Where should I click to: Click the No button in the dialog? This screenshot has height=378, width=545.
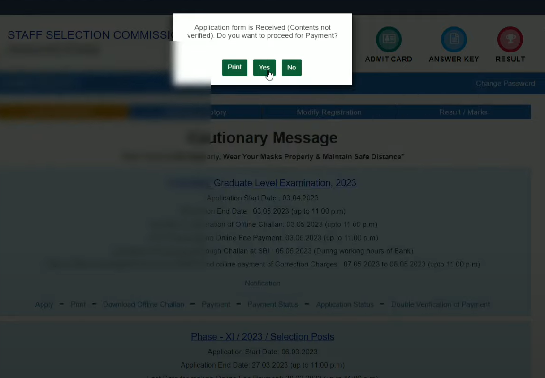(291, 68)
